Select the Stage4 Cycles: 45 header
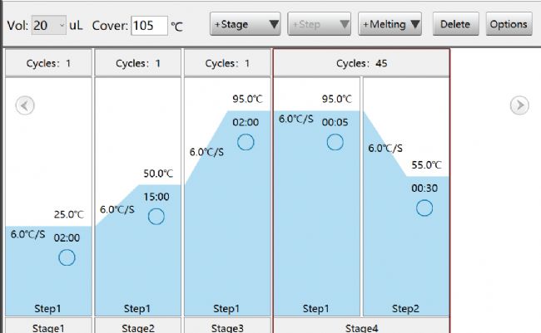The height and width of the screenshot is (333, 541). [361, 63]
